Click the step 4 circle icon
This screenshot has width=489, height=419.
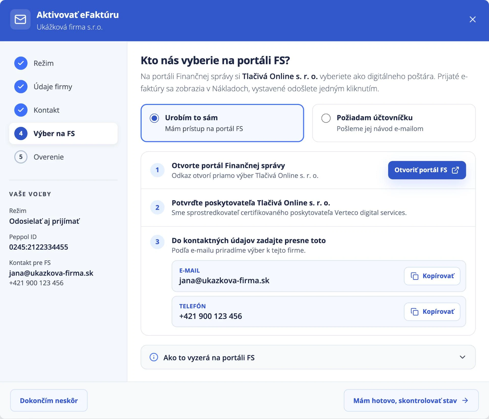coord(21,133)
